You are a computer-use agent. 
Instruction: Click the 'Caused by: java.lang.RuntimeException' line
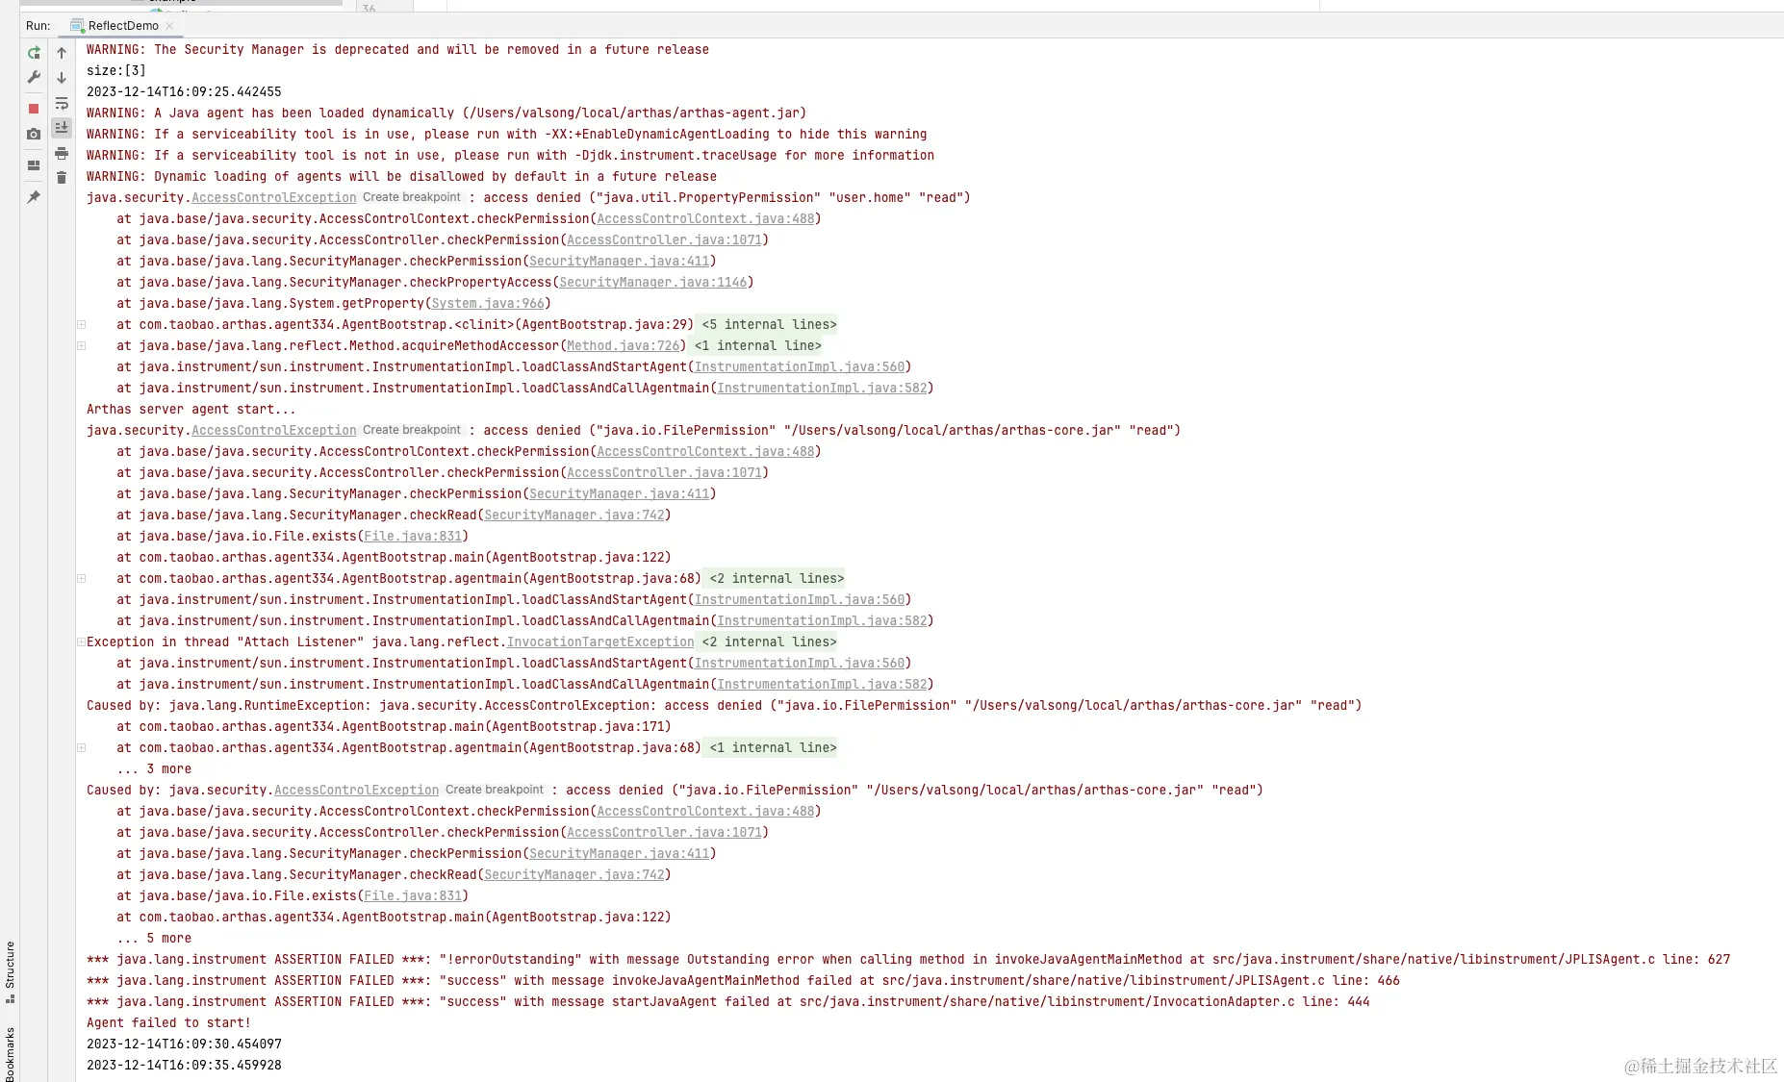pos(724,705)
